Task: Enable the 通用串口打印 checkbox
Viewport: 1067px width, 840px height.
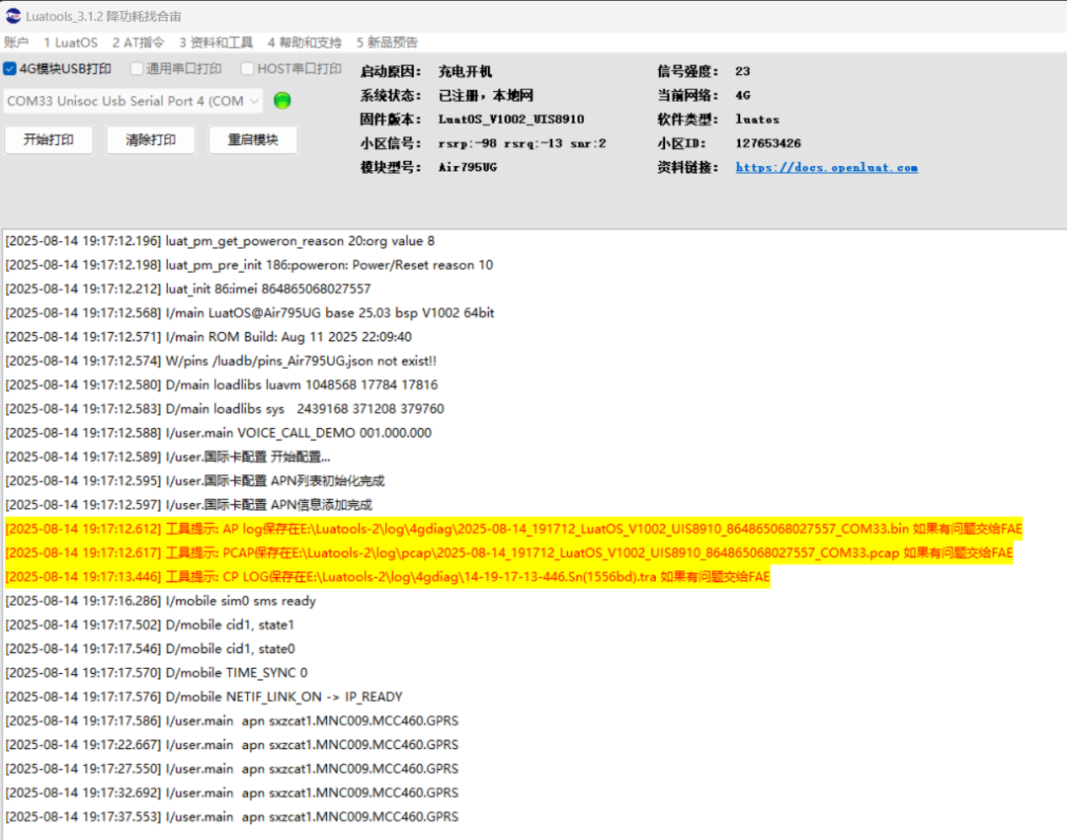Action: coord(136,69)
